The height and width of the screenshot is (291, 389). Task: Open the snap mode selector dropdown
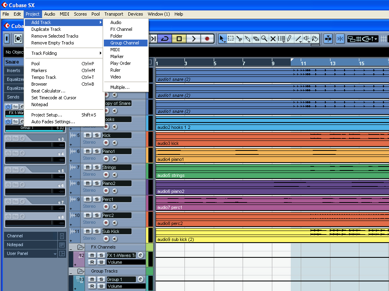[376, 39]
